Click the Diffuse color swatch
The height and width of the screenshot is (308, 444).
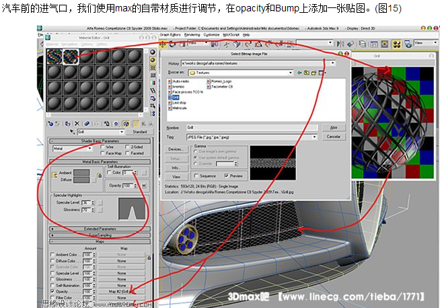tap(81, 180)
